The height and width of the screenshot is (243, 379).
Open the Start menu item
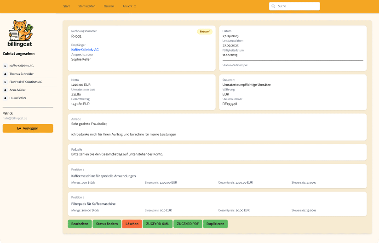(x=67, y=6)
